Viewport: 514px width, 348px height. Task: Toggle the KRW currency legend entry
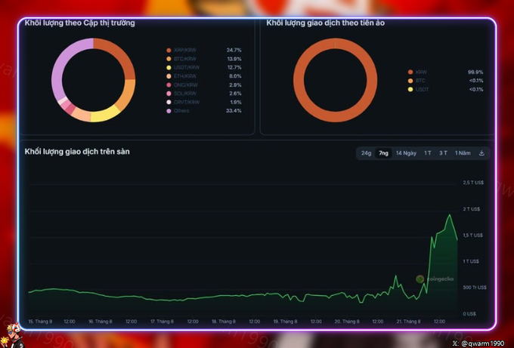coord(417,72)
